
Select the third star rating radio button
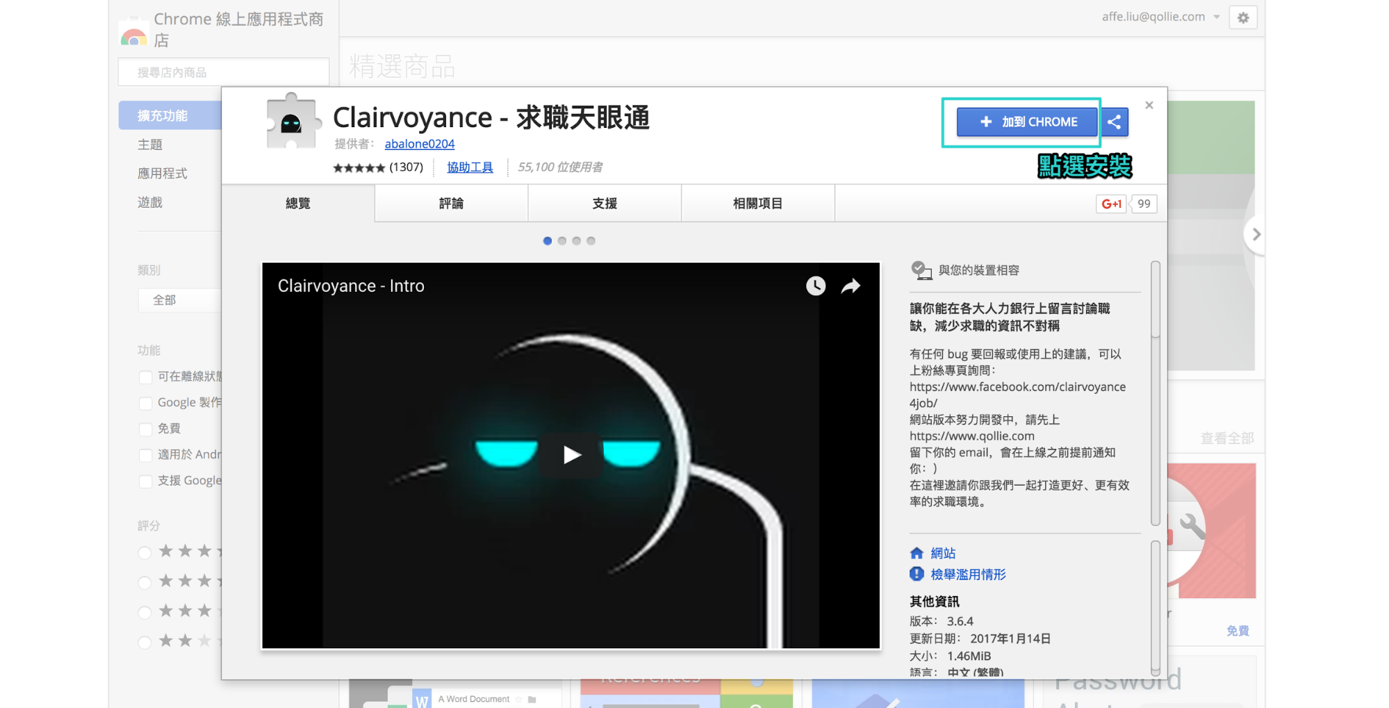pos(145,613)
